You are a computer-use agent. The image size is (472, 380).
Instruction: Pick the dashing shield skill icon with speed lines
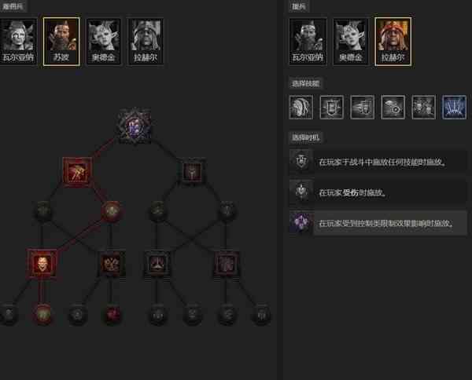point(363,108)
